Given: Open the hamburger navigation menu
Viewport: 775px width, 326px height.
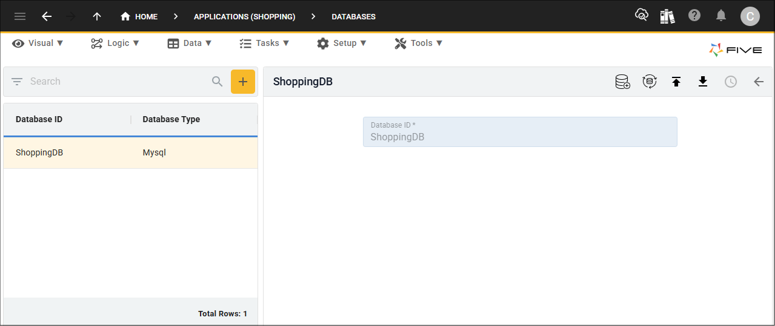Looking at the screenshot, I should (20, 16).
